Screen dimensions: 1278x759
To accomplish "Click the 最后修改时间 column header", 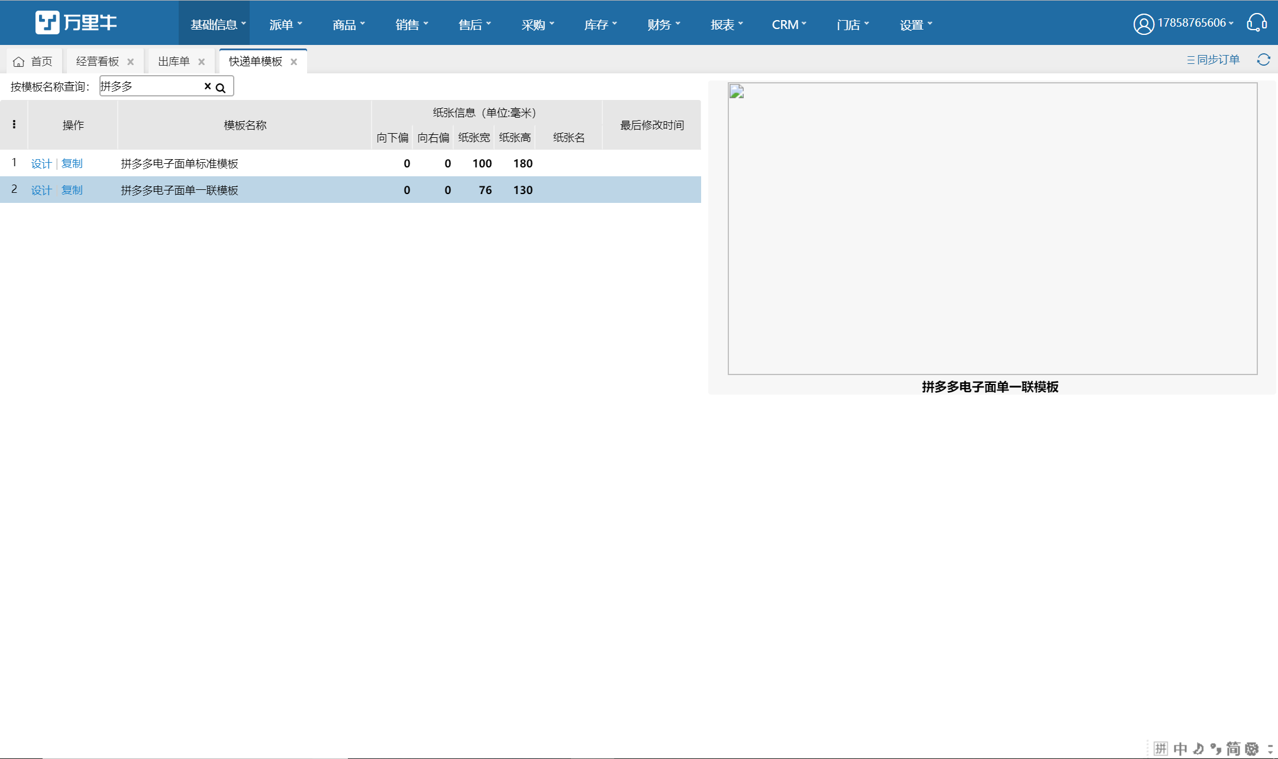I will 652,125.
